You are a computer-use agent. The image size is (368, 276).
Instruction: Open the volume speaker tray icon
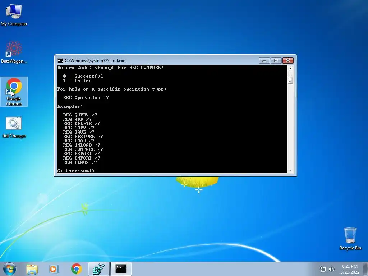(x=332, y=269)
